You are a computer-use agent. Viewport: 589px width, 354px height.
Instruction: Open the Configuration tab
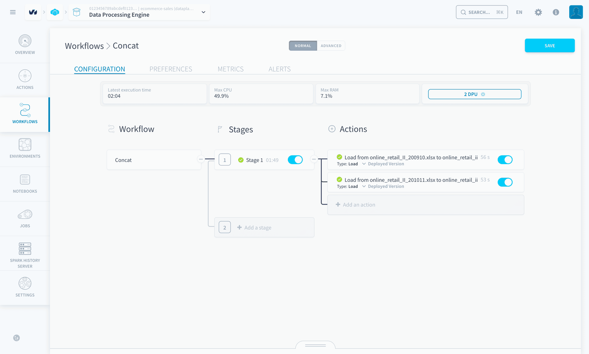(100, 69)
